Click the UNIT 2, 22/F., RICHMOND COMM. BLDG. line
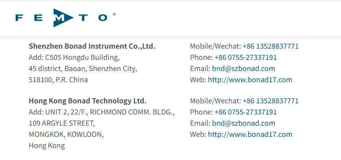Screen dimensions: 341x160 [101, 112]
